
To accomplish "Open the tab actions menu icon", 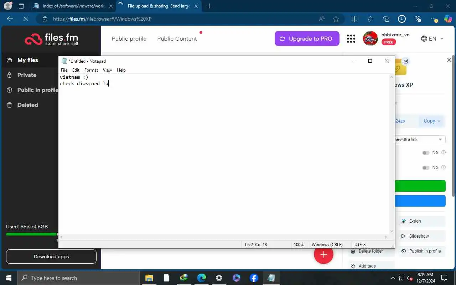I will click(21, 6).
